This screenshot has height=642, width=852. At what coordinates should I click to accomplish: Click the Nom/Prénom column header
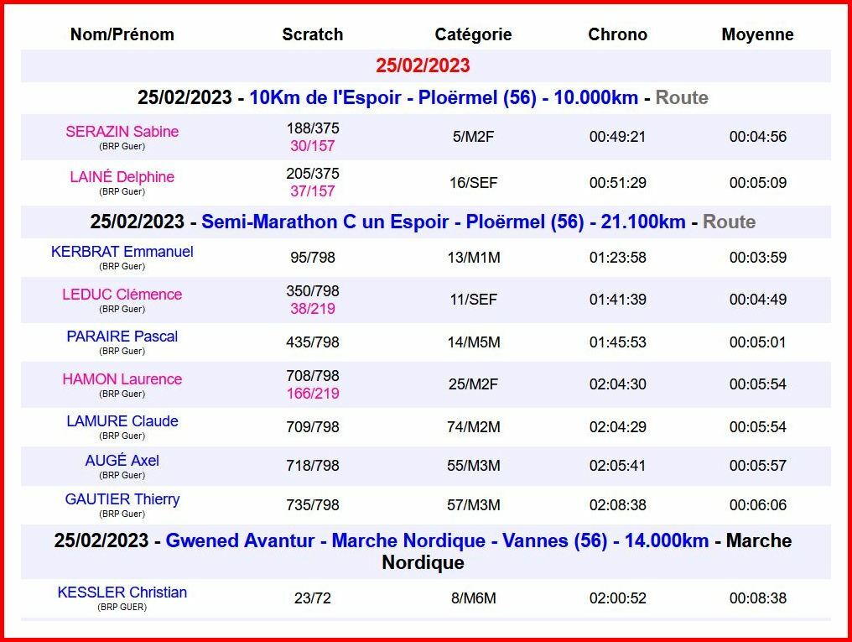(122, 34)
